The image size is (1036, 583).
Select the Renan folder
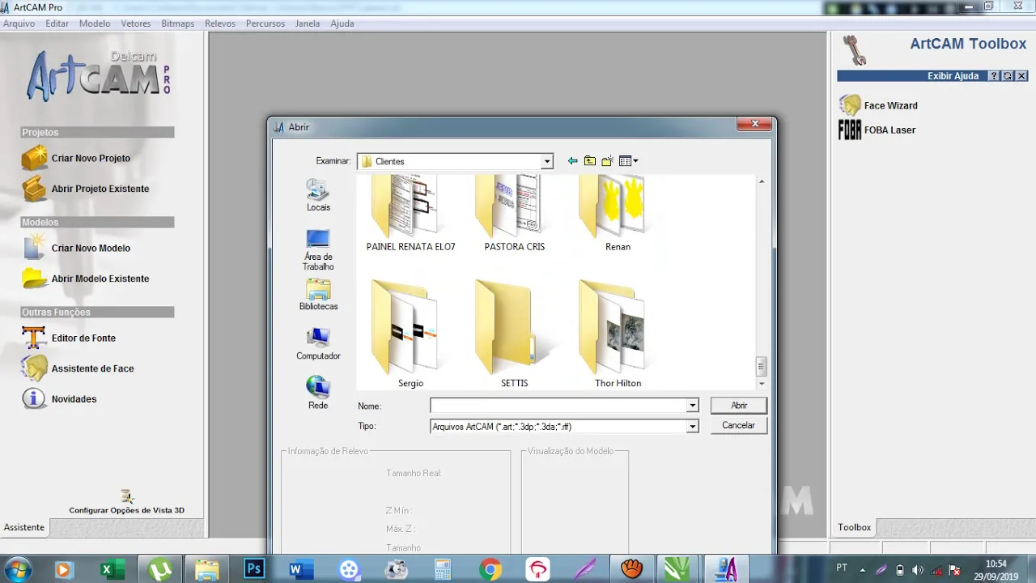click(618, 212)
